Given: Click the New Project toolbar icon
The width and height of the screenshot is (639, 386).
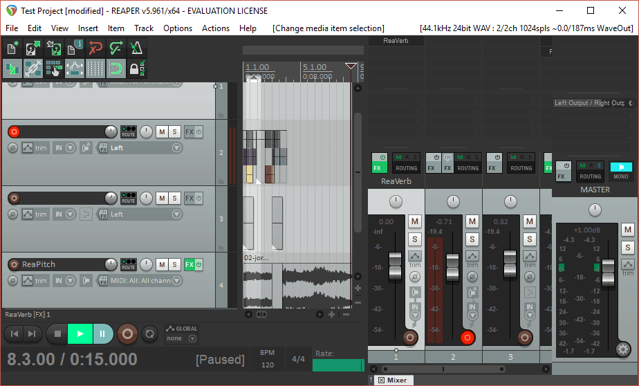Looking at the screenshot, I should coord(12,48).
